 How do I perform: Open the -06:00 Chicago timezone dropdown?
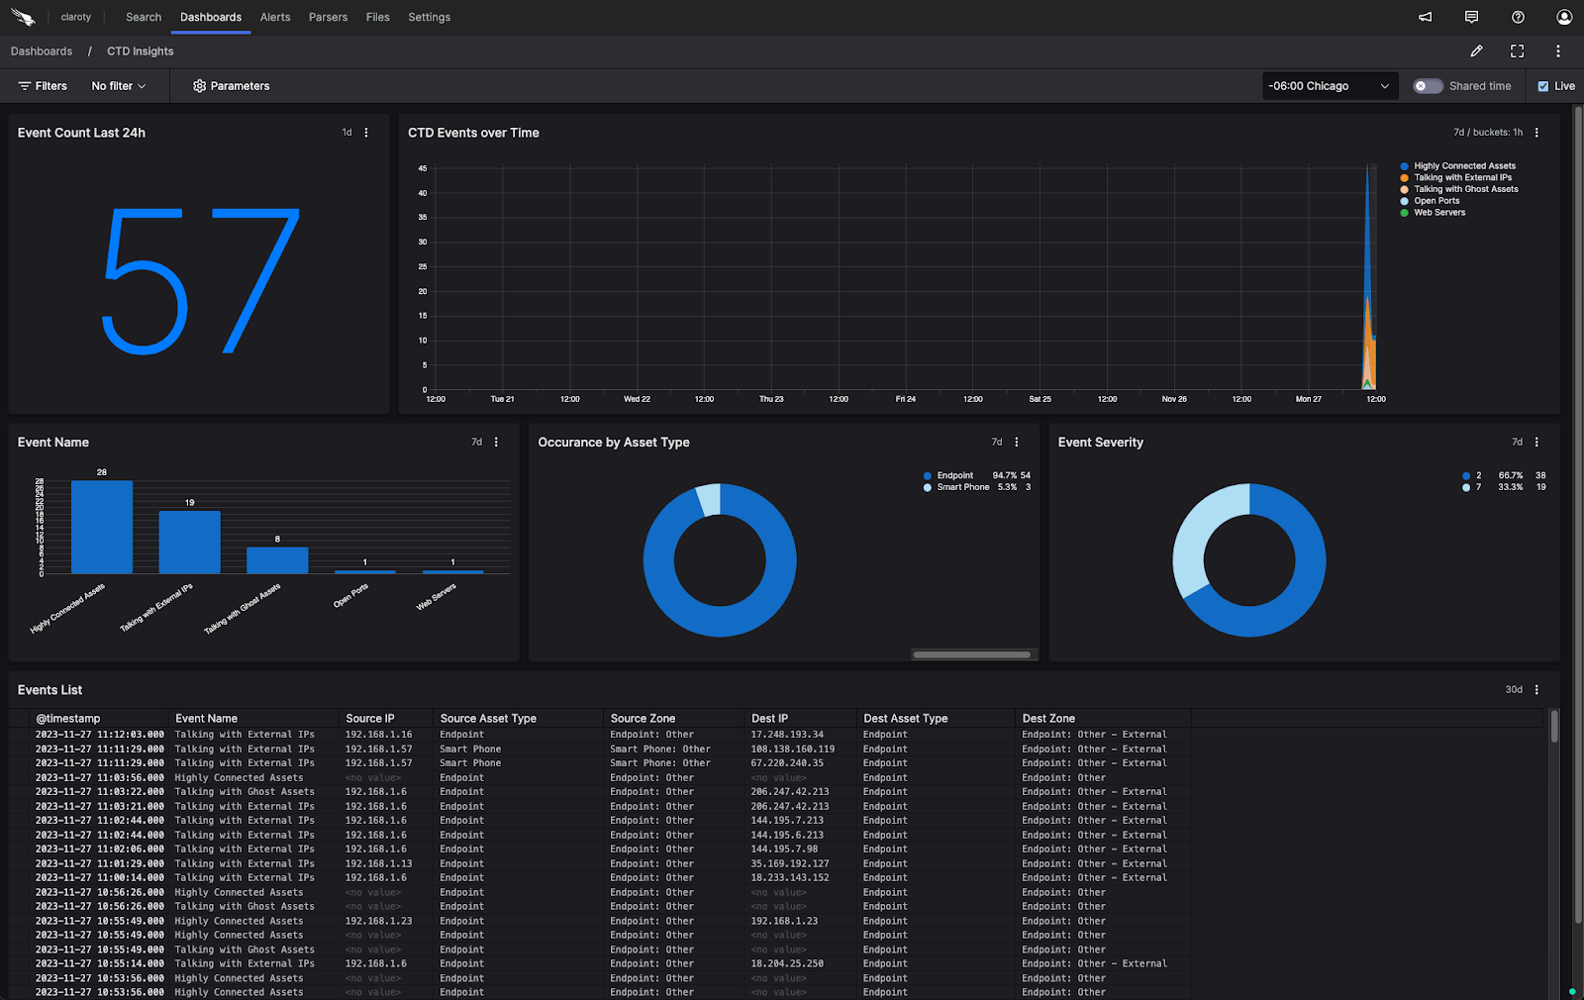1329,86
